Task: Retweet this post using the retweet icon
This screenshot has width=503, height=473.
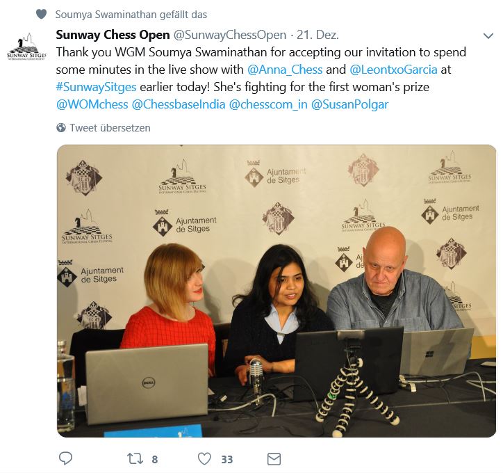Action: pos(135,458)
